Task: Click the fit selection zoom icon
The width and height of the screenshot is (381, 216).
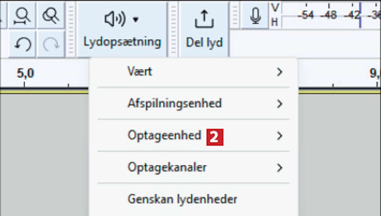Action: [x=22, y=16]
